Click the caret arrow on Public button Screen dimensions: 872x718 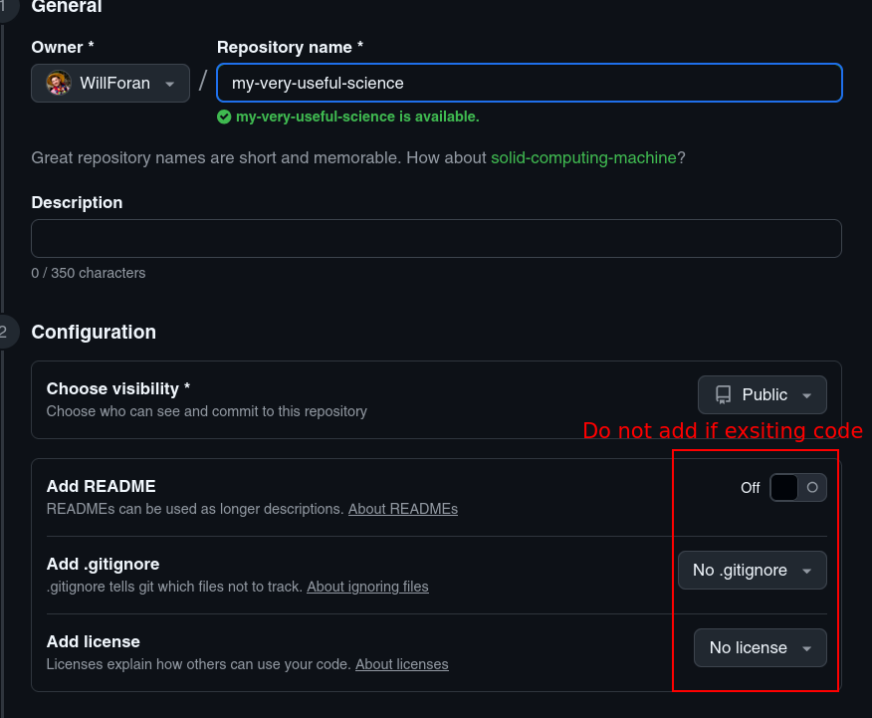807,395
